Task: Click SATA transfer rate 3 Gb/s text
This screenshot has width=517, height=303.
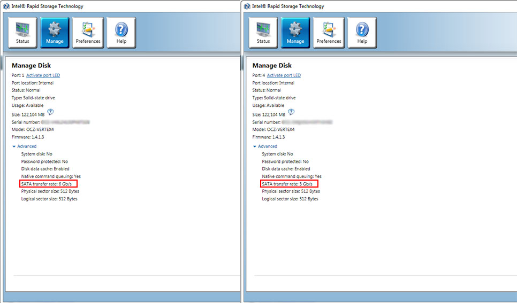Action: click(x=287, y=184)
